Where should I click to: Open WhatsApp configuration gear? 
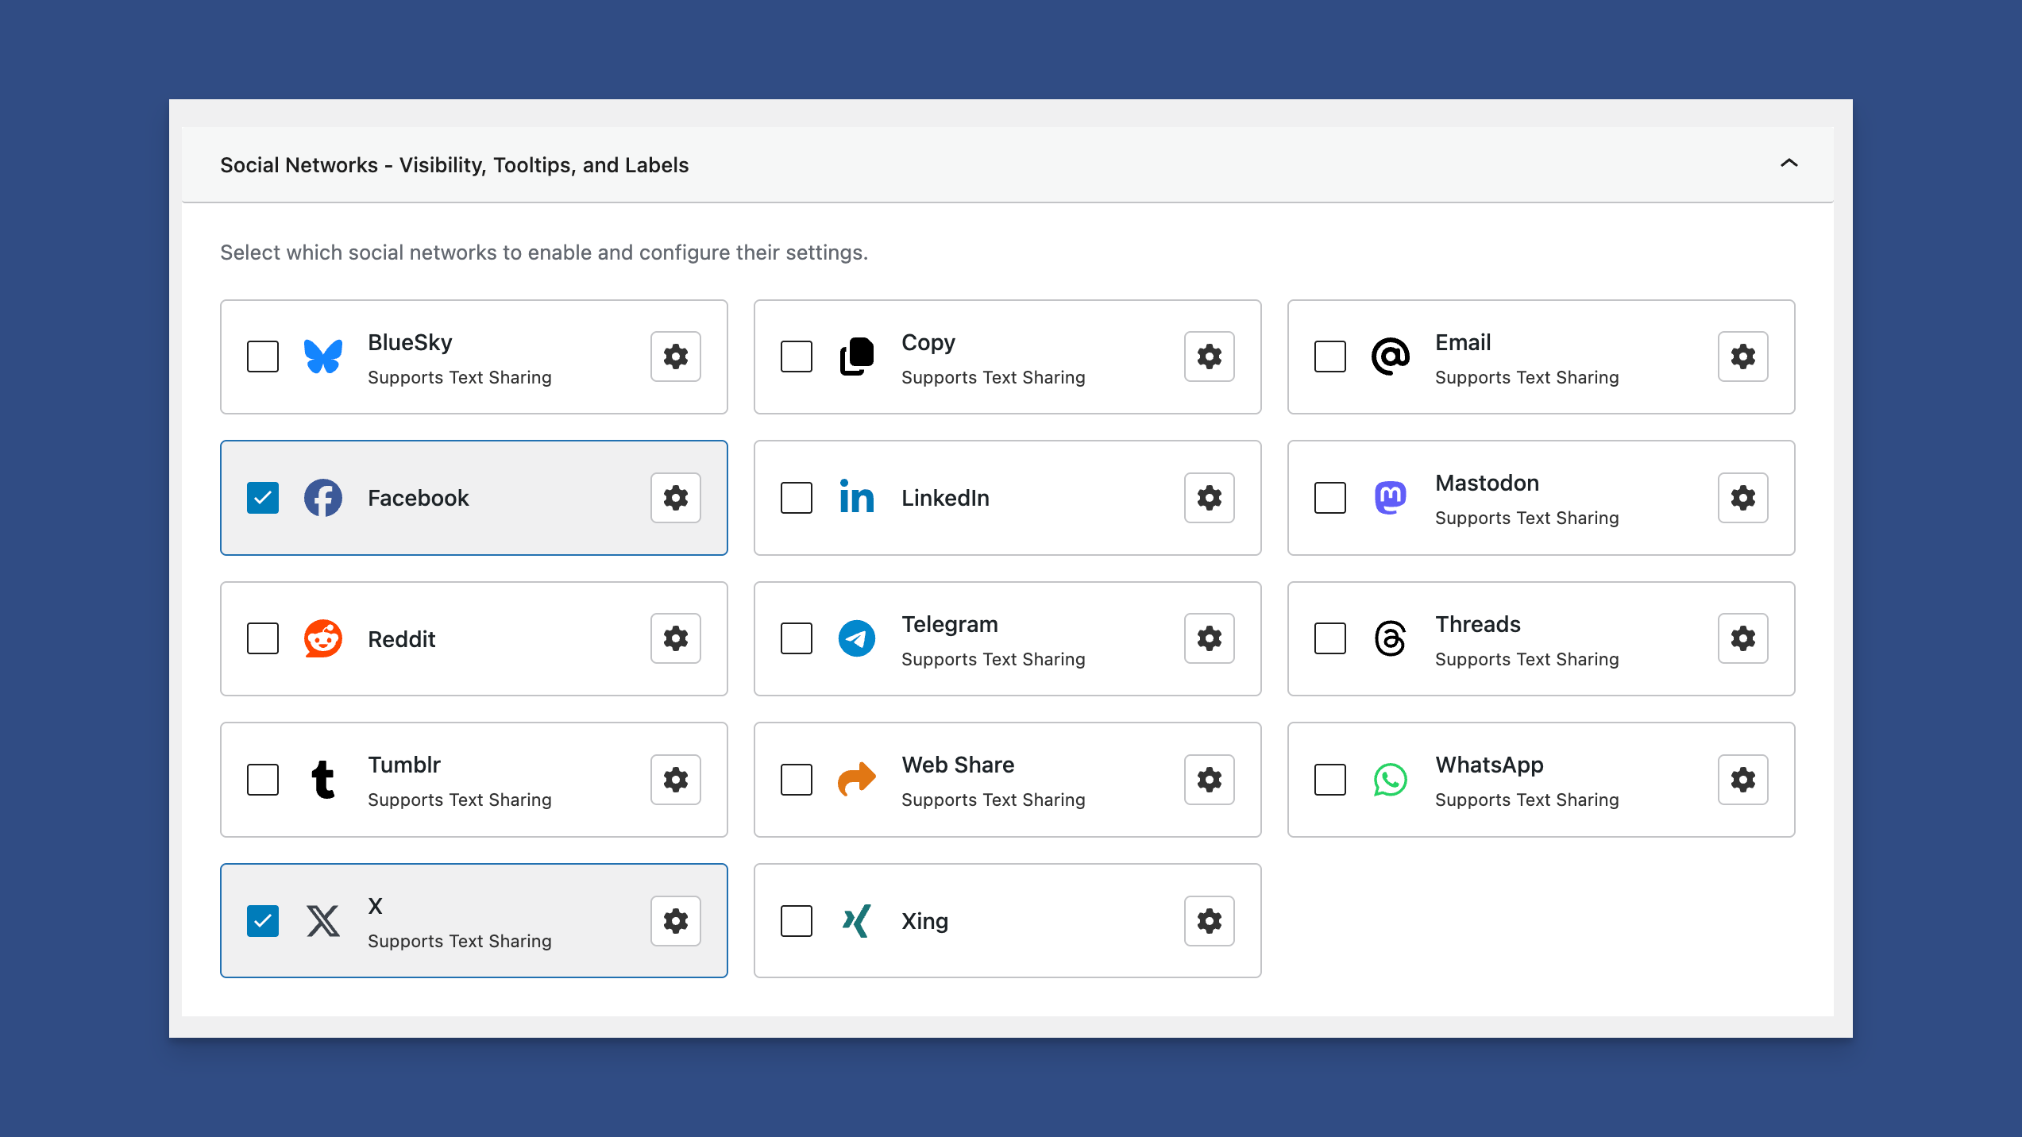coord(1742,780)
